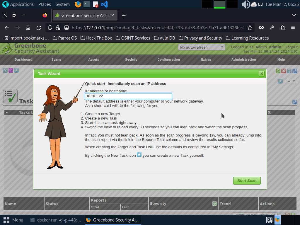Open the Scans menu

[56, 59]
